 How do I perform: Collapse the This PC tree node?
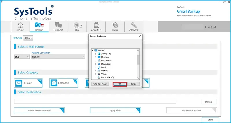pyautogui.click(x=92, y=50)
